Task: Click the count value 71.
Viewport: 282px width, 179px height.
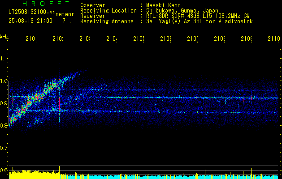Action: pyautogui.click(x=67, y=21)
